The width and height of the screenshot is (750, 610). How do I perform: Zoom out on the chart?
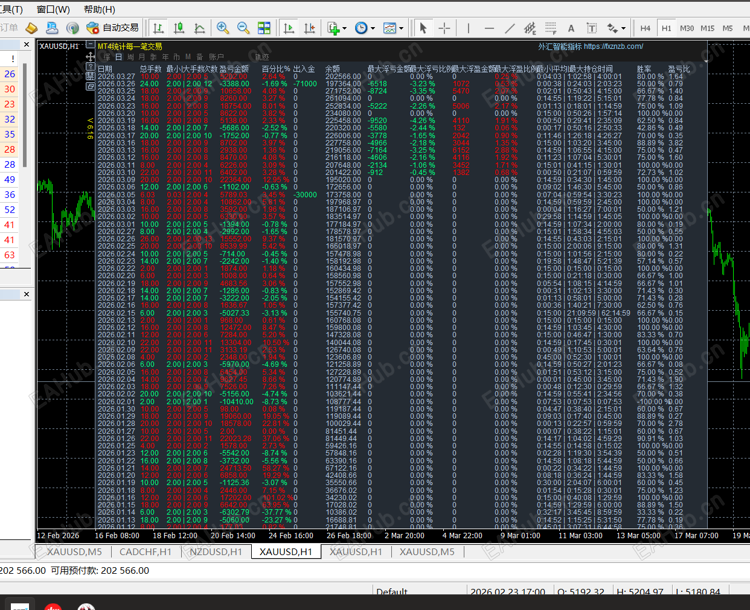tap(243, 28)
